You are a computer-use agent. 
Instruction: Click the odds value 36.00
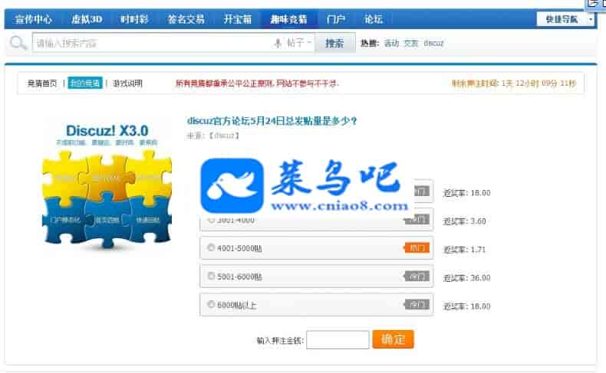point(480,278)
